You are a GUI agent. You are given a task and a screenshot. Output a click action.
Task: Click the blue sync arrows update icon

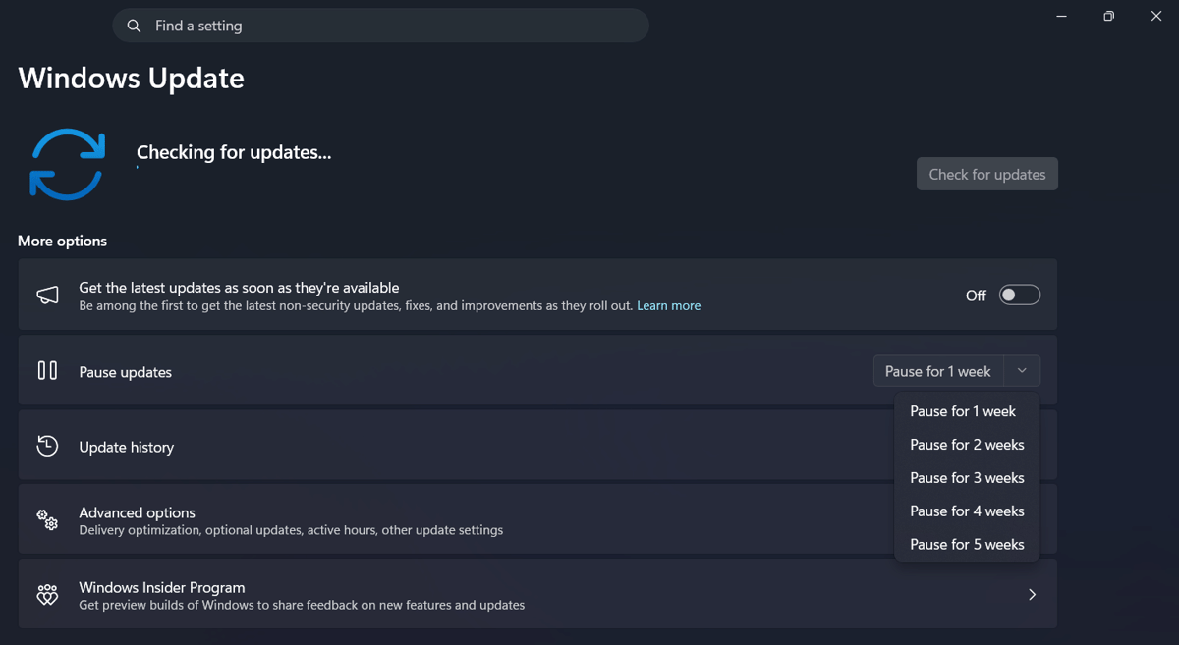click(67, 164)
